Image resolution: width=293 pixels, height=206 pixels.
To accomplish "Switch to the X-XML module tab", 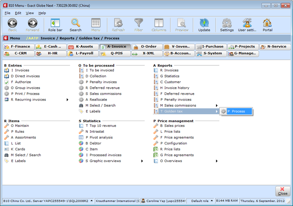I will [x=147, y=54].
